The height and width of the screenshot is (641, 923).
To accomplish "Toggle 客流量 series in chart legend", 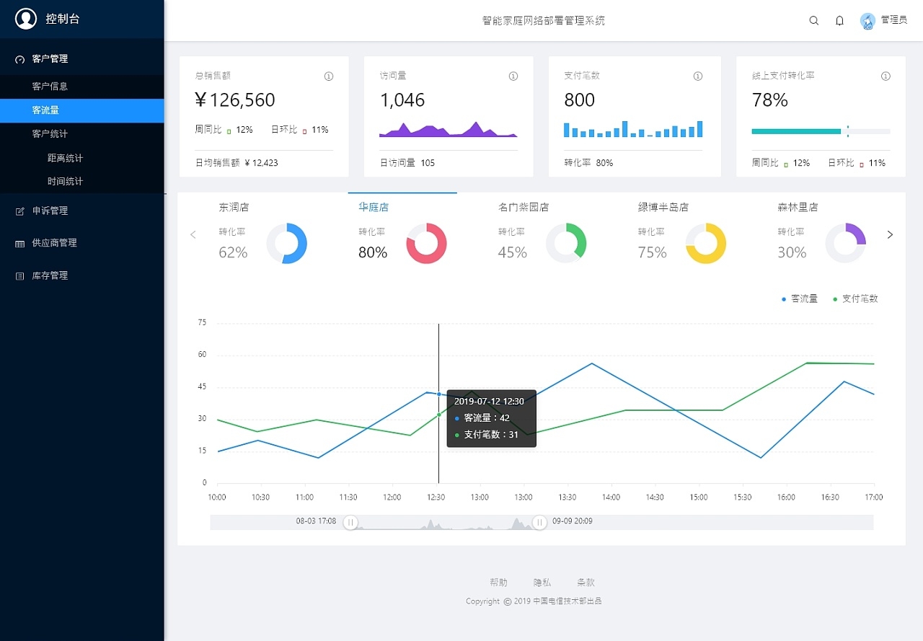I will click(800, 299).
